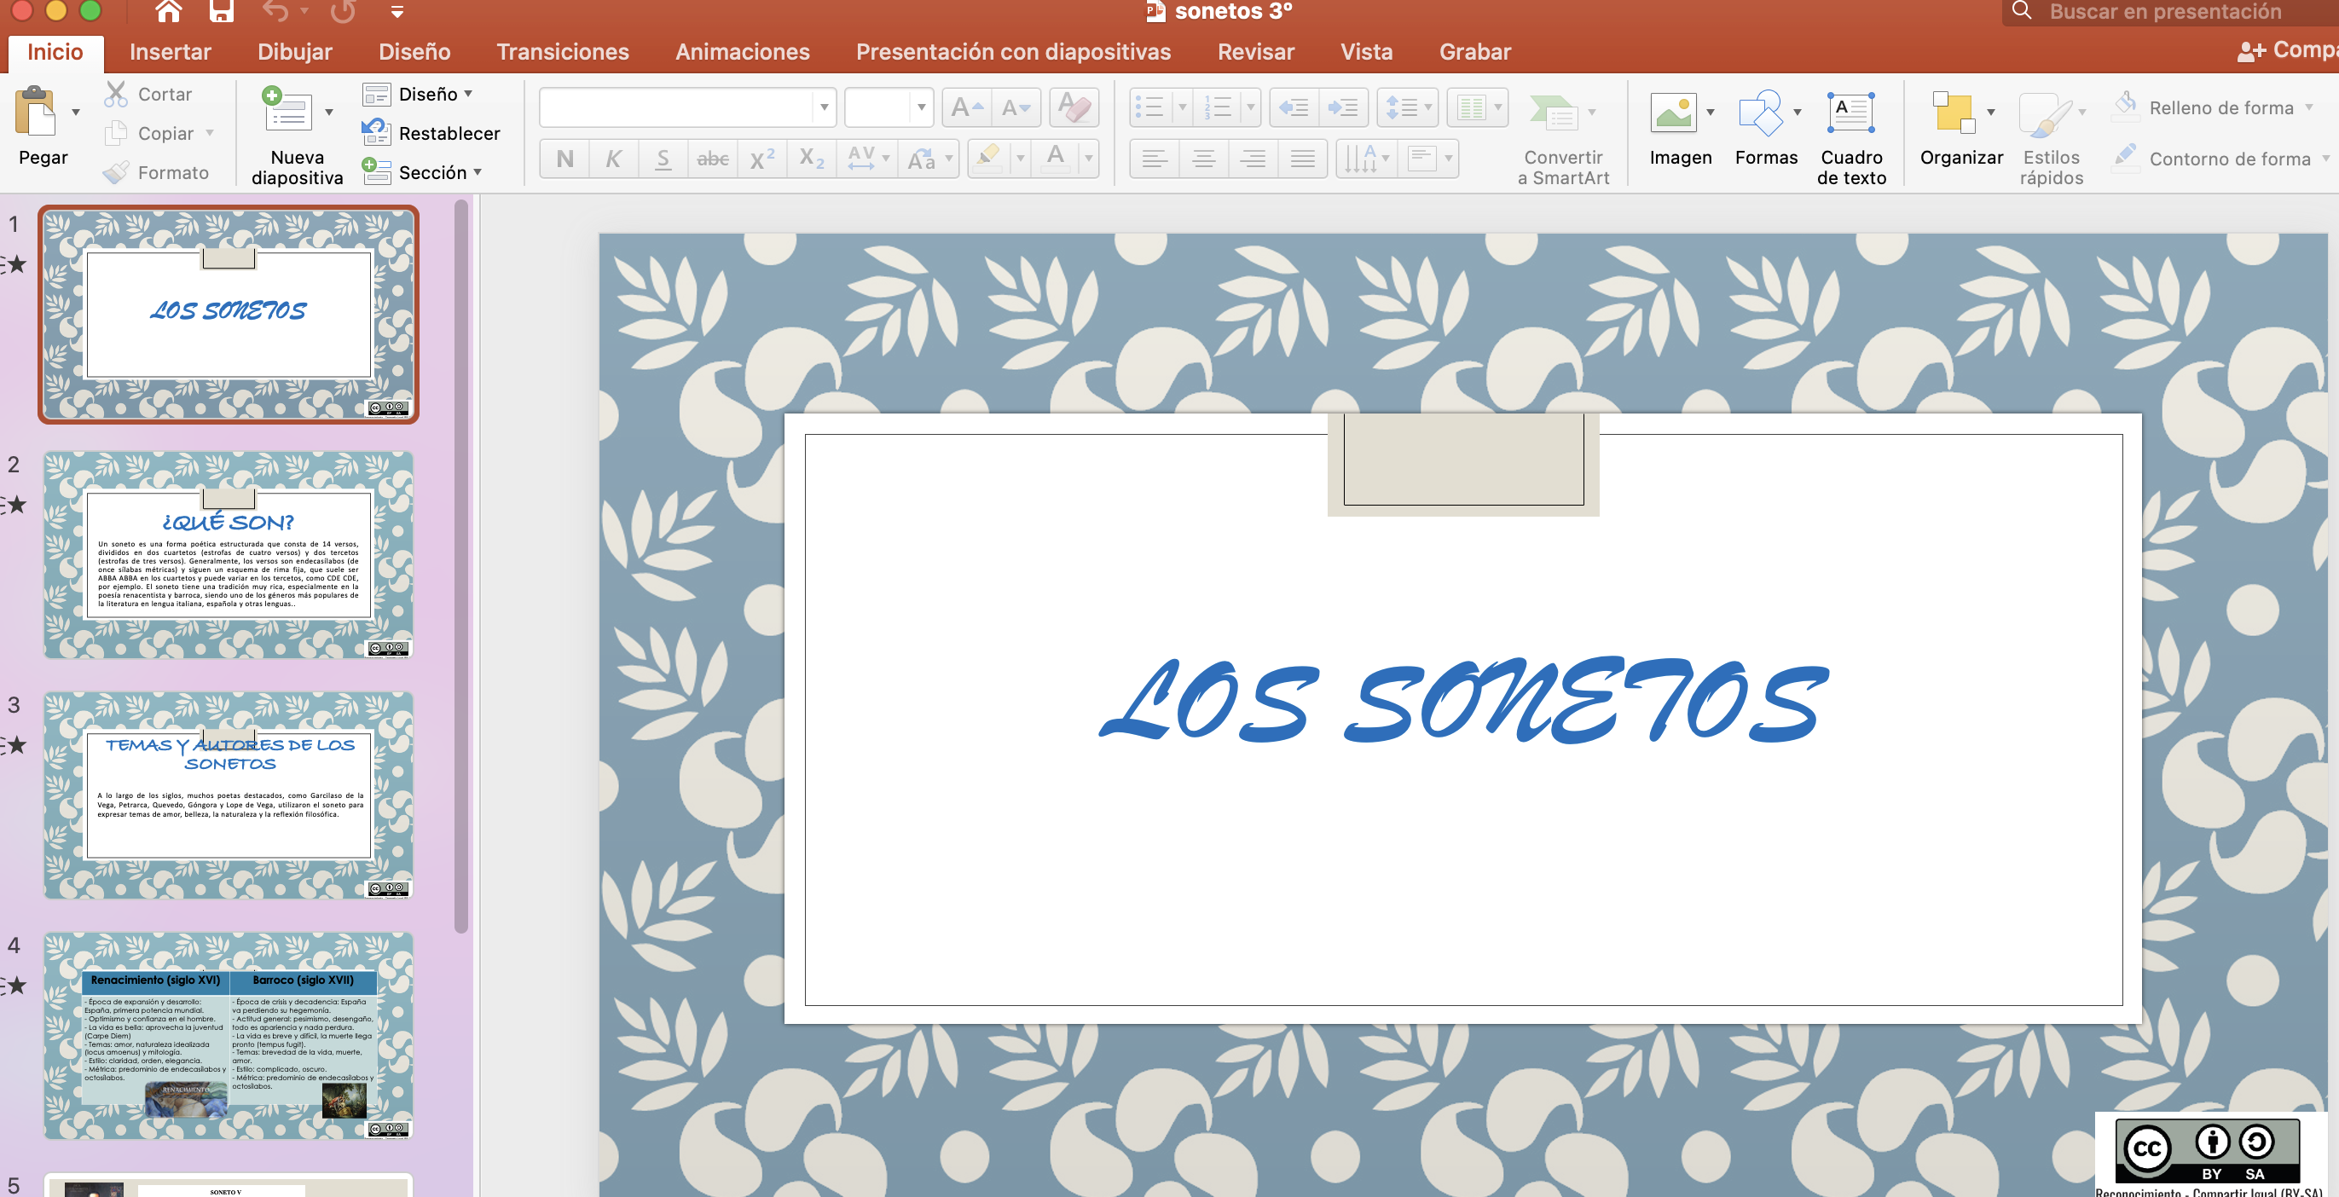
Task: Copy selection with Copiar
Action: coord(149,132)
